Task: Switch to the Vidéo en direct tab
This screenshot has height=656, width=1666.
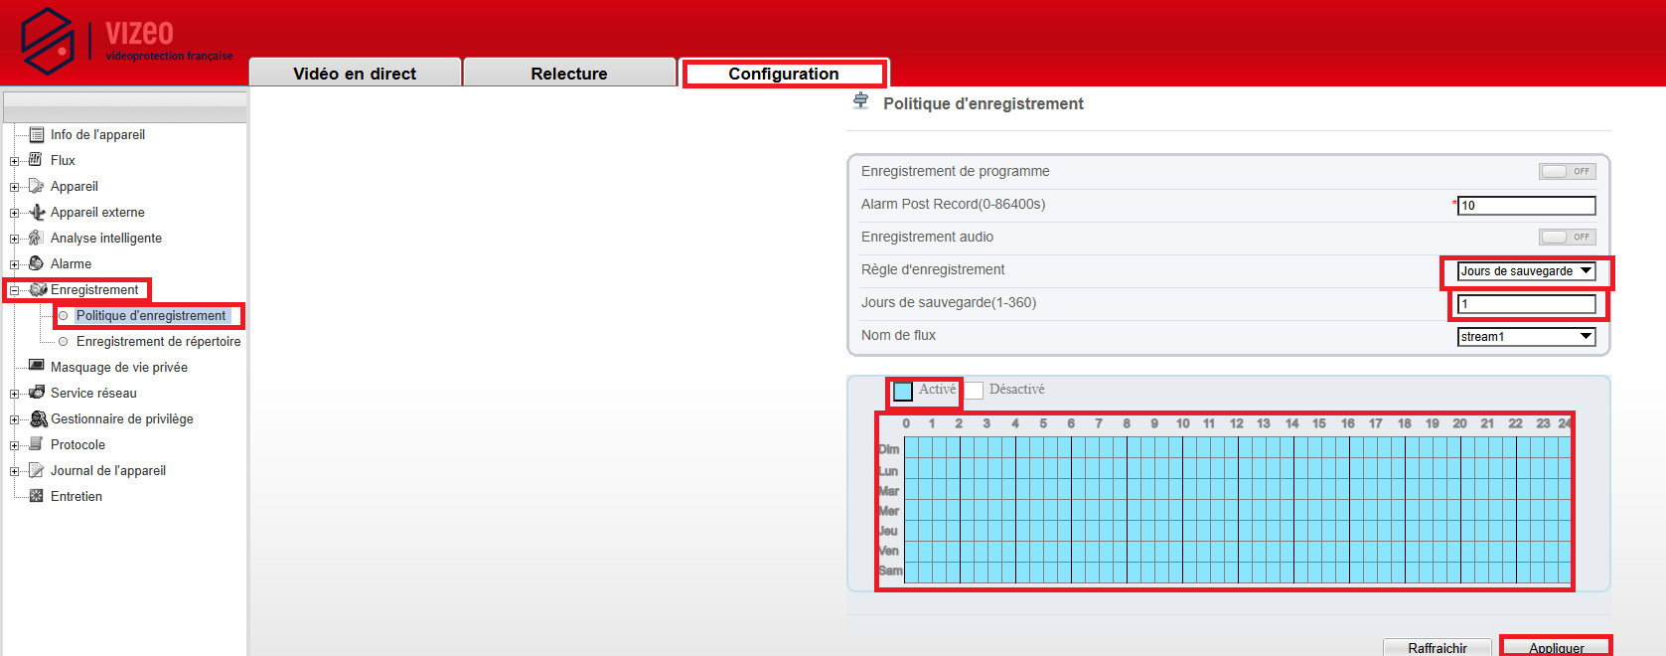Action: coord(355,74)
